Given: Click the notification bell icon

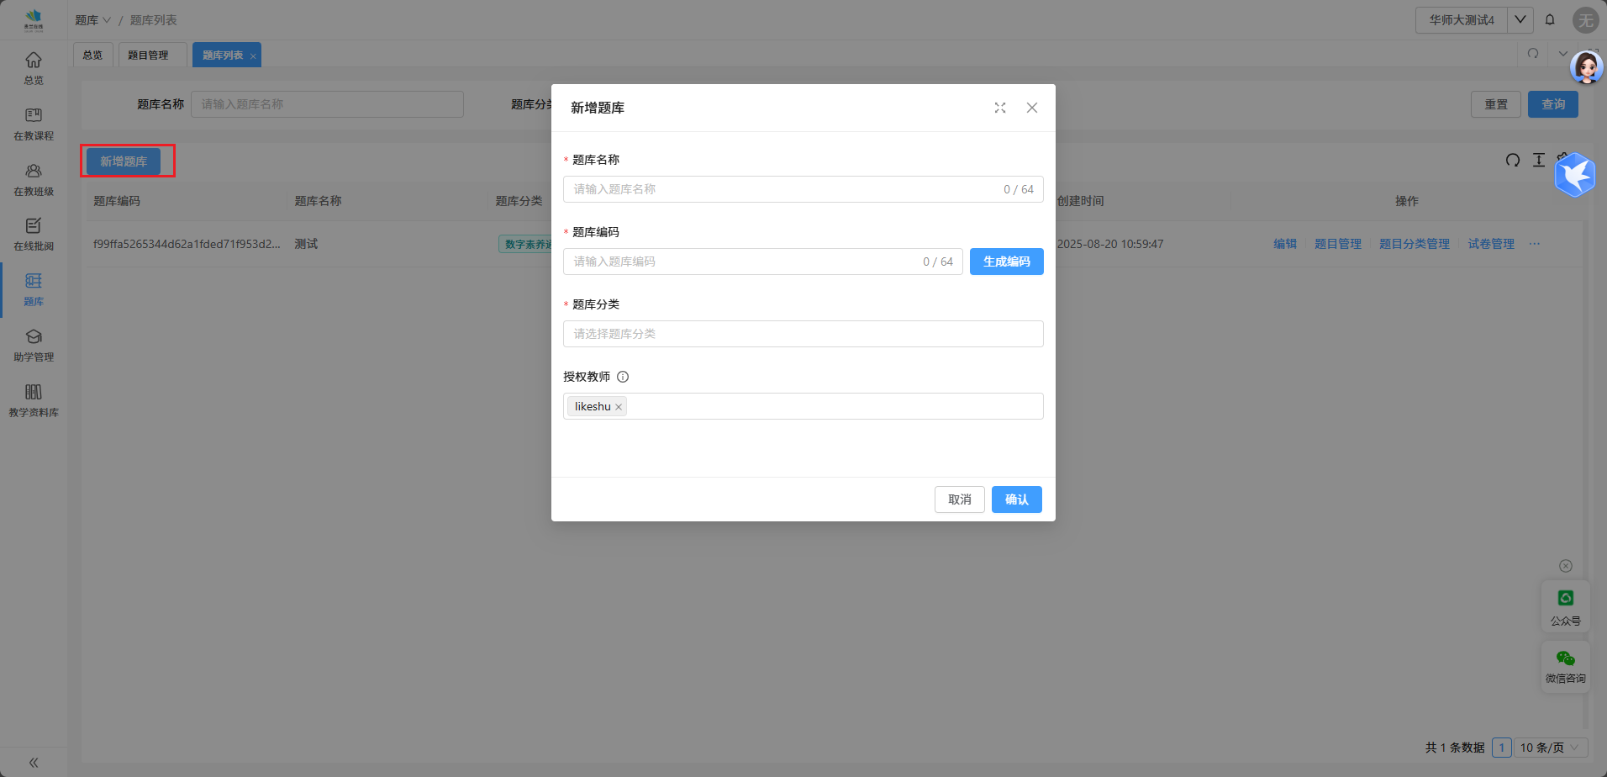Looking at the screenshot, I should click(1550, 19).
